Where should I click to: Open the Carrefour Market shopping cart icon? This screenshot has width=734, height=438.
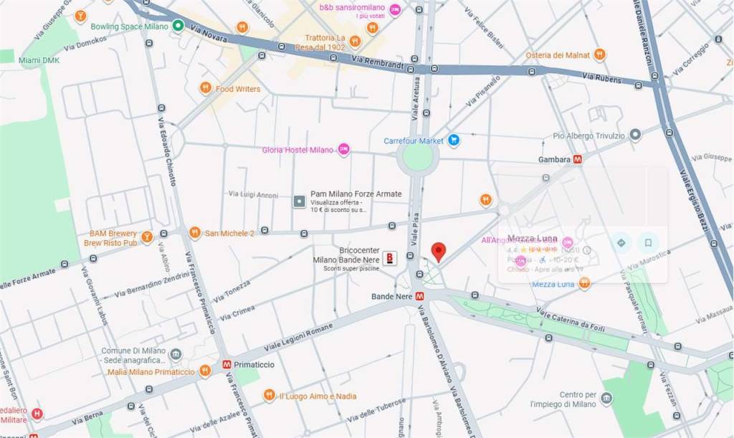[x=453, y=140]
